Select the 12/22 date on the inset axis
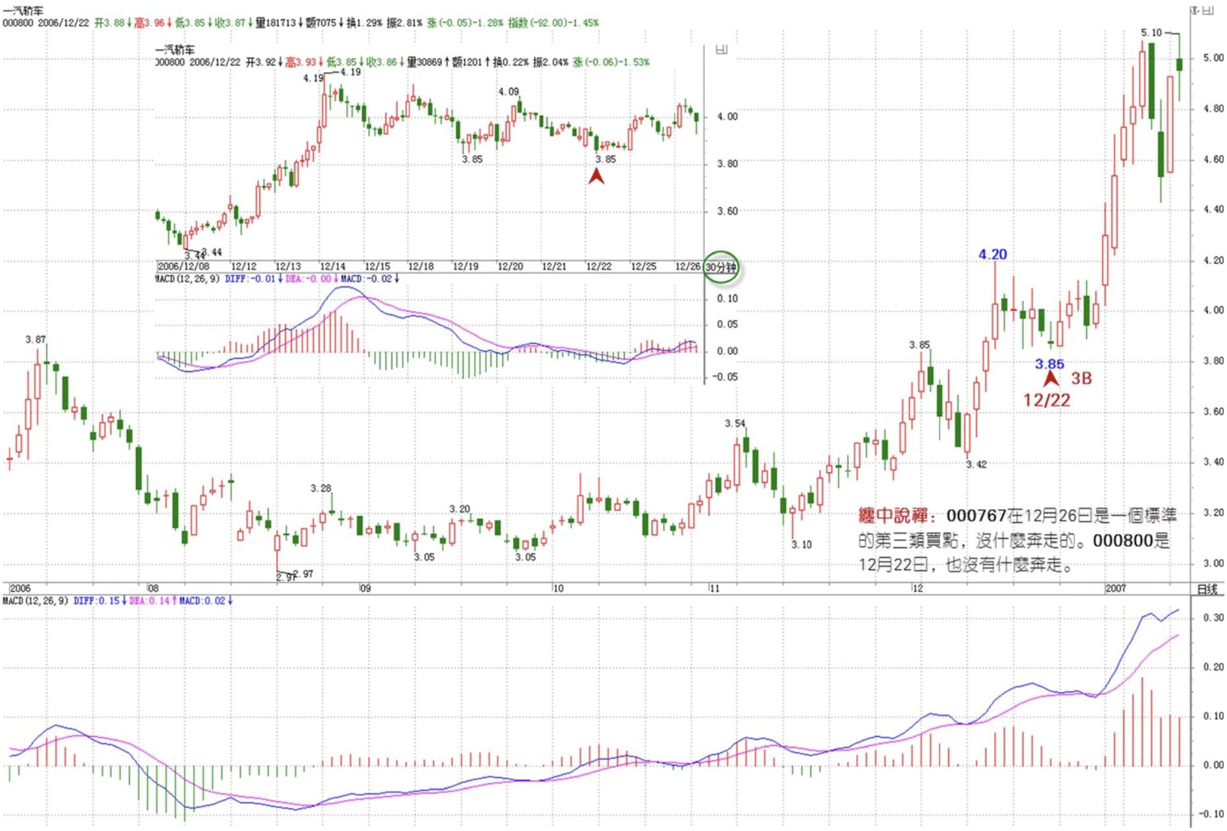1227x831 pixels. pyautogui.click(x=598, y=266)
